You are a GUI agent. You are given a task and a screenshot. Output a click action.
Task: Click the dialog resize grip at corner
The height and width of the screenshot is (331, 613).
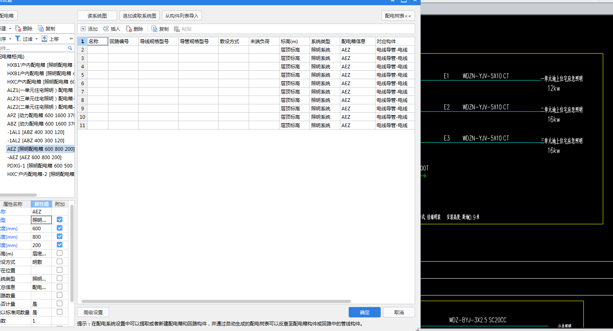[x=417, y=329]
